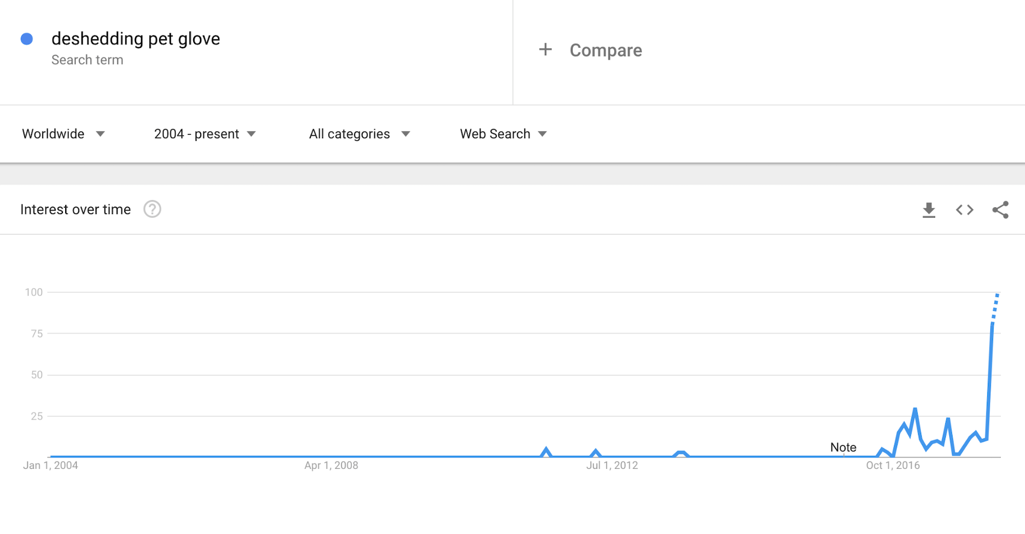The width and height of the screenshot is (1025, 534).
Task: Download the Interest over time CSV
Action: pyautogui.click(x=929, y=210)
